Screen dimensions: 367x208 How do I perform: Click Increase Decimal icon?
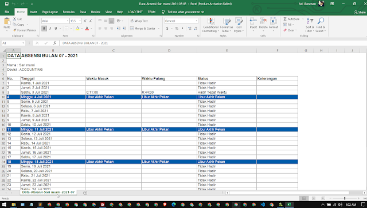point(190,29)
